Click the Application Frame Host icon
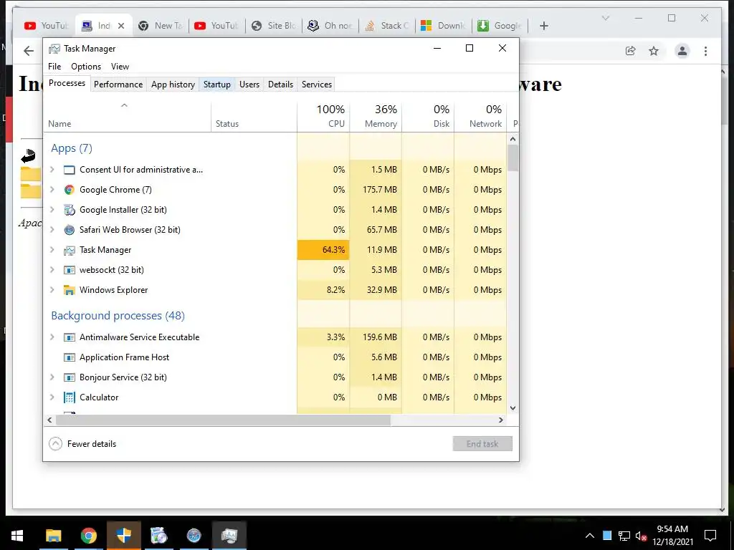 click(x=70, y=357)
